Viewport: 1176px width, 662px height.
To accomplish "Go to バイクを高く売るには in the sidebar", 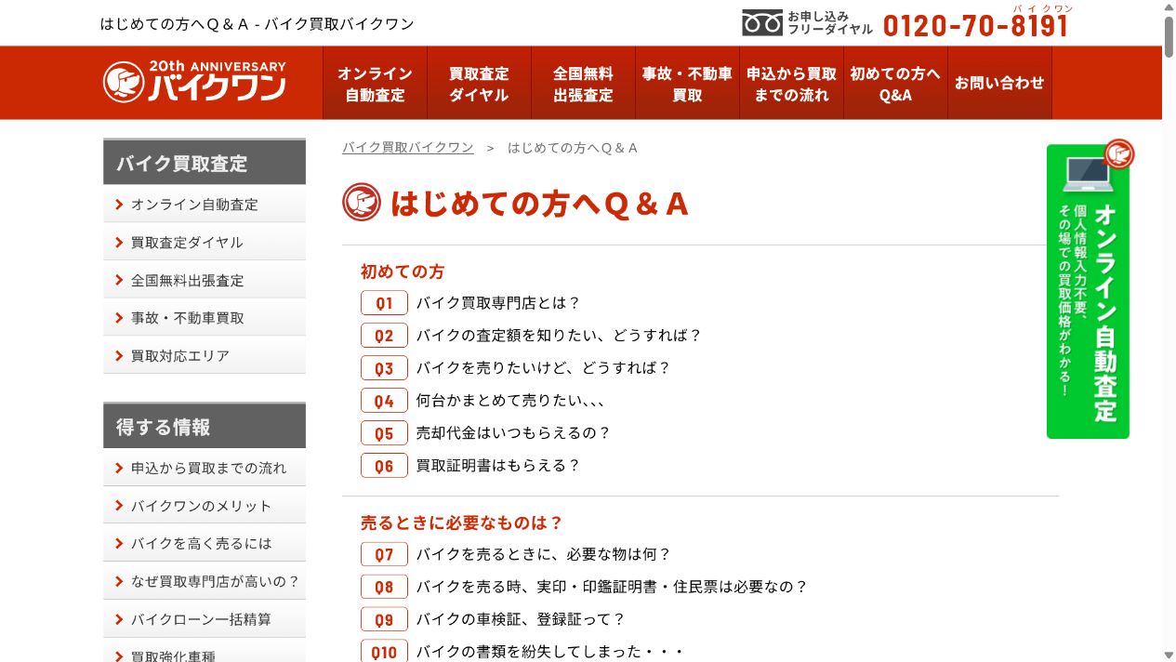I will coord(205,544).
